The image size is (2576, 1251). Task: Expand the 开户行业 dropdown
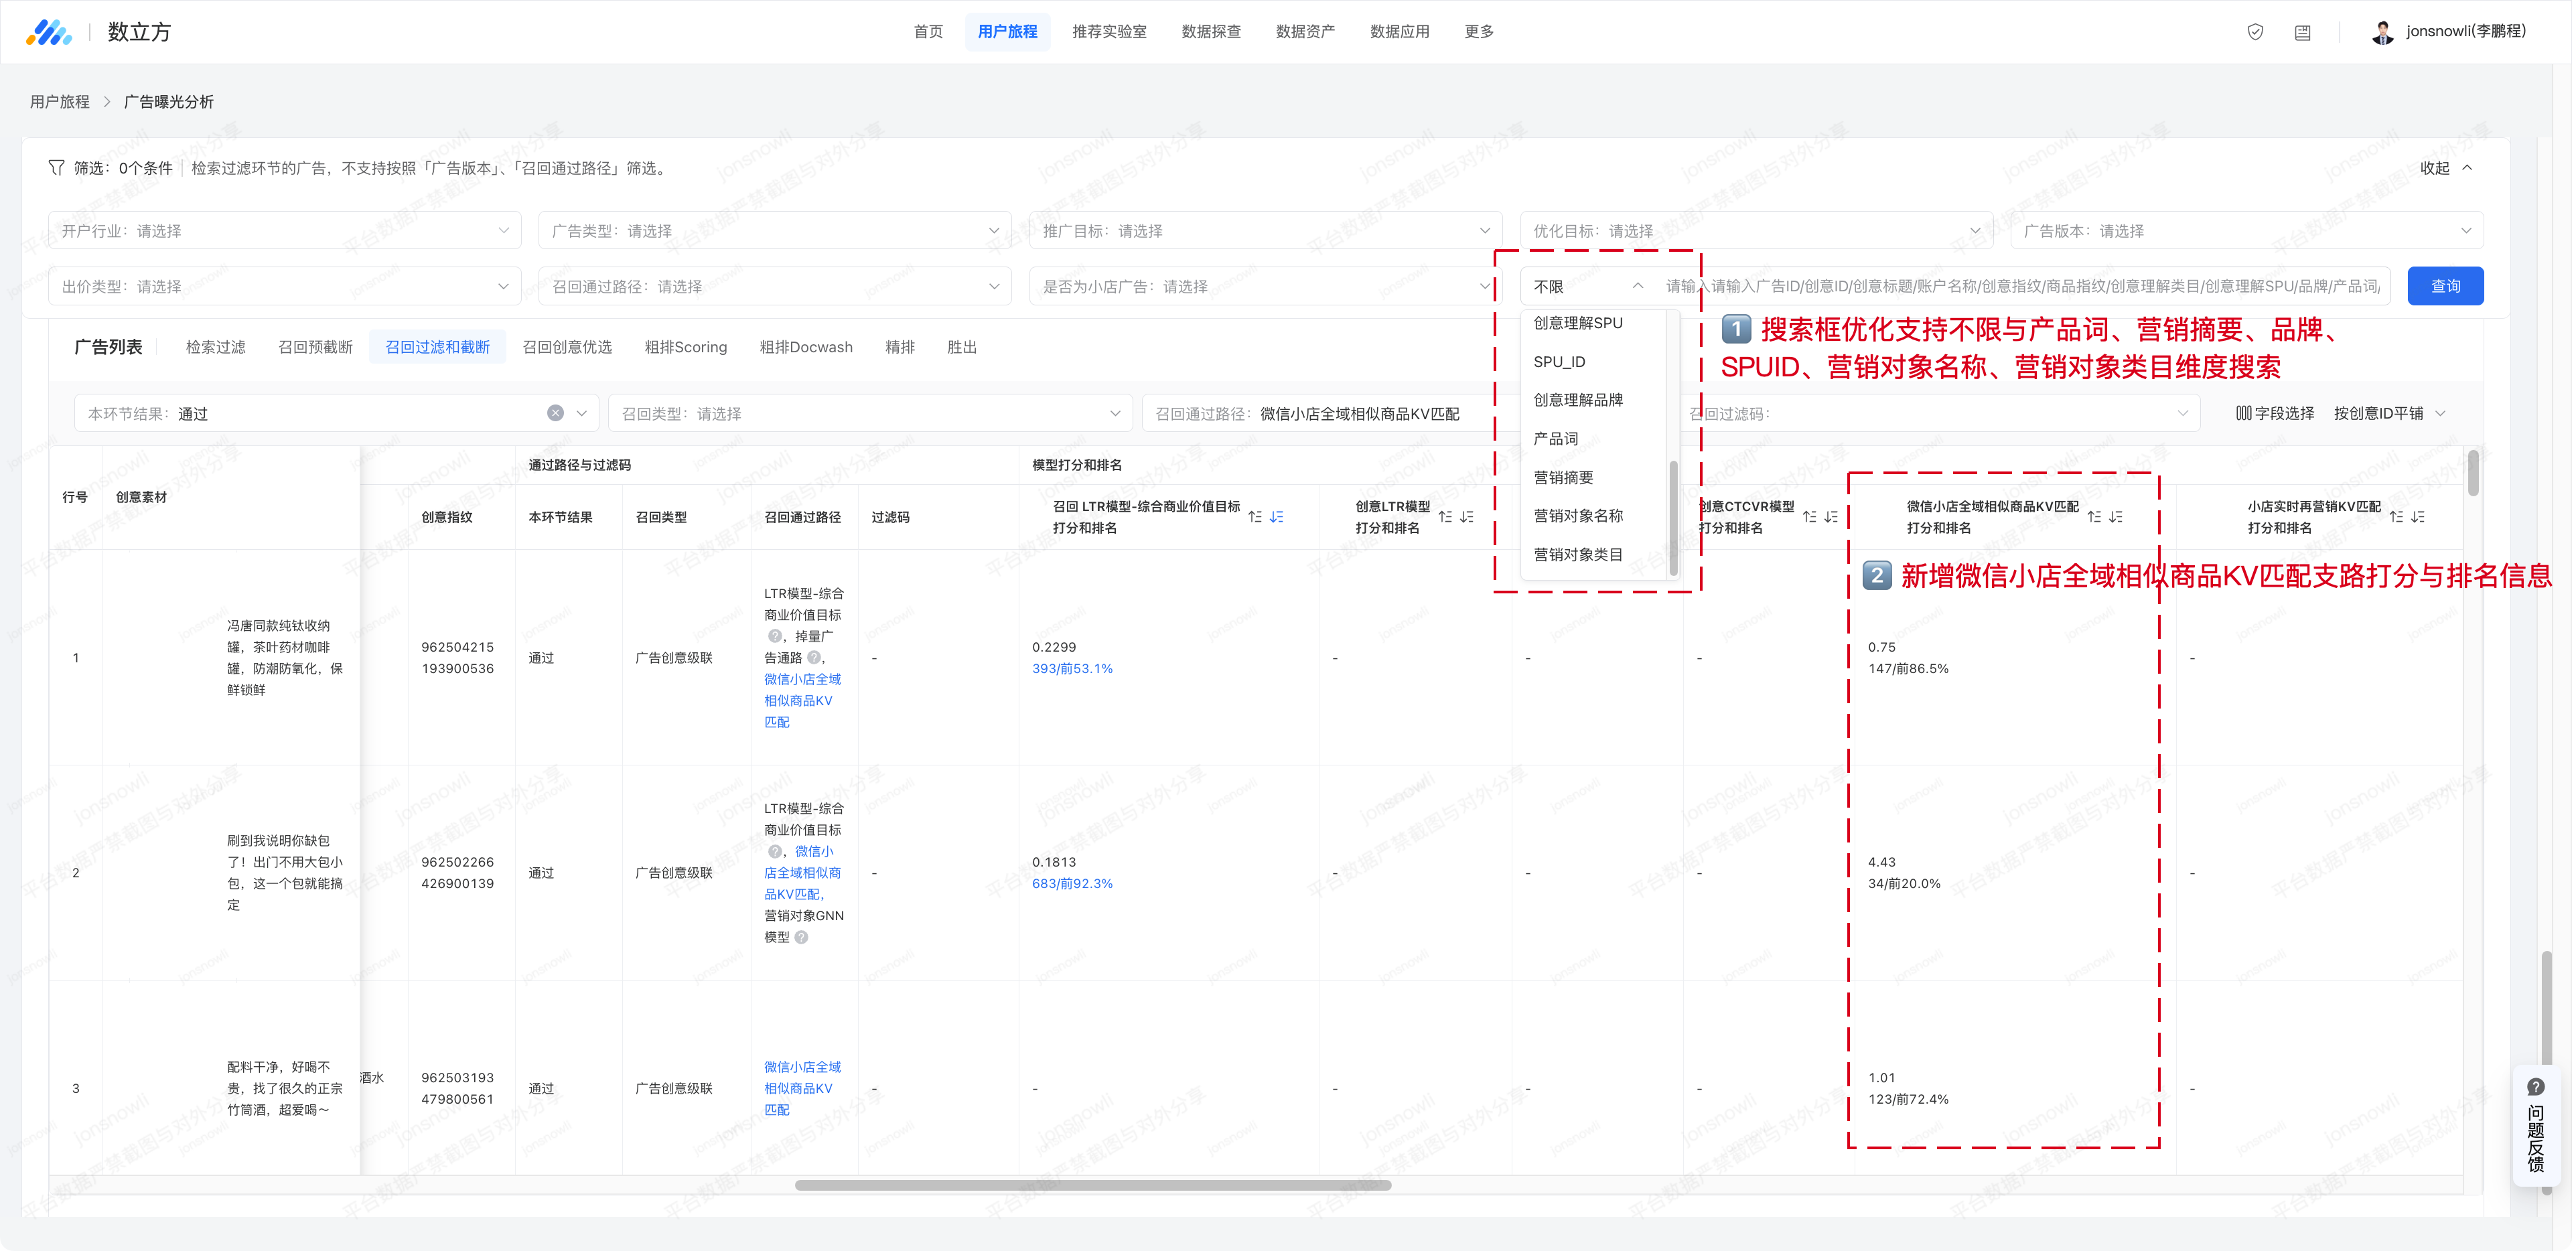284,231
